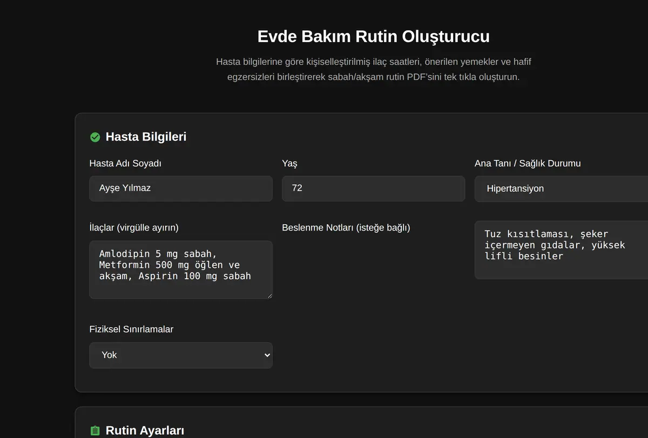Click the Beslenme Notları textarea with Tuz kısıtlaması

[561, 250]
